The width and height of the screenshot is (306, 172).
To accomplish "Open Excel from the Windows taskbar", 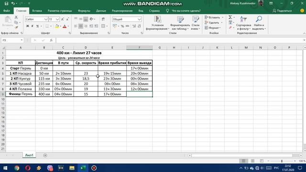I will click(x=83, y=168).
